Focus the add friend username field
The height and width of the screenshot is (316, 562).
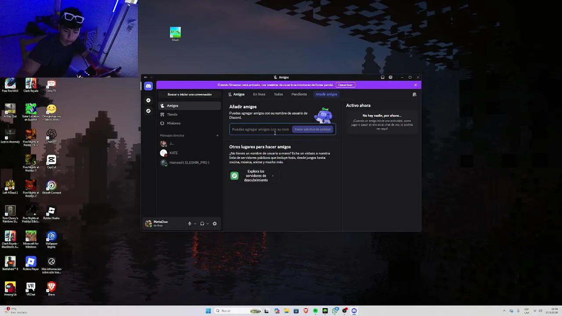pyautogui.click(x=260, y=129)
